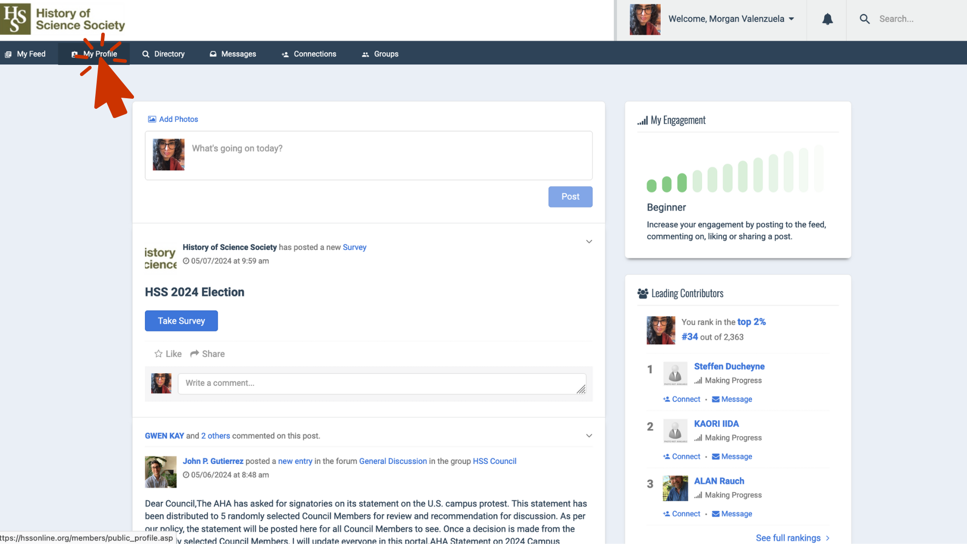This screenshot has width=967, height=544.
Task: Click the Add Photos image icon
Action: [x=152, y=119]
